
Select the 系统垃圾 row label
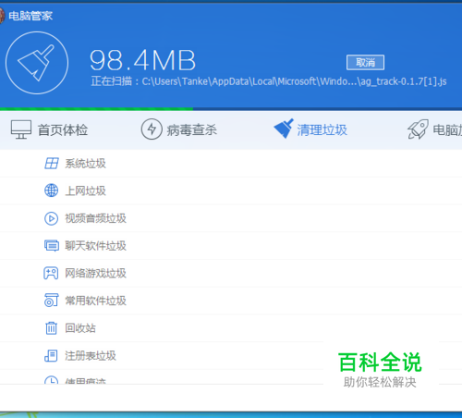click(85, 164)
